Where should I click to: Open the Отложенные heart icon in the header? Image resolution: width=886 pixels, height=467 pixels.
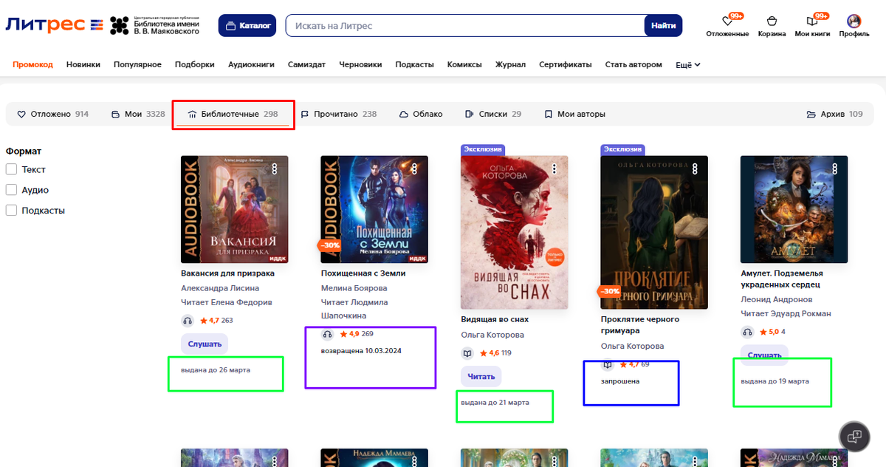(x=727, y=21)
